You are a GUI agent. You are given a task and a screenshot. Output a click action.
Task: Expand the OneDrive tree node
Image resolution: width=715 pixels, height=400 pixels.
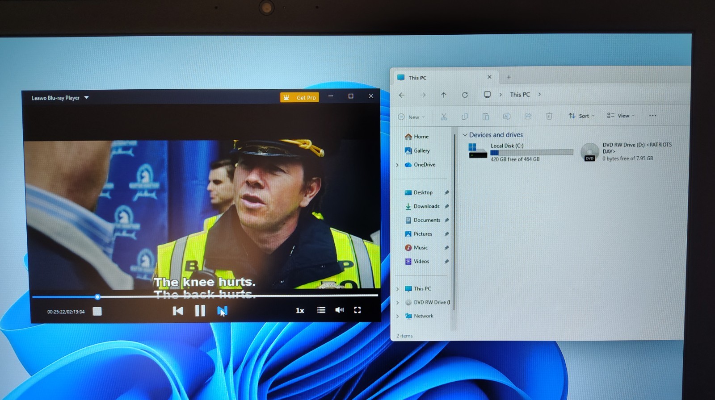(x=397, y=165)
